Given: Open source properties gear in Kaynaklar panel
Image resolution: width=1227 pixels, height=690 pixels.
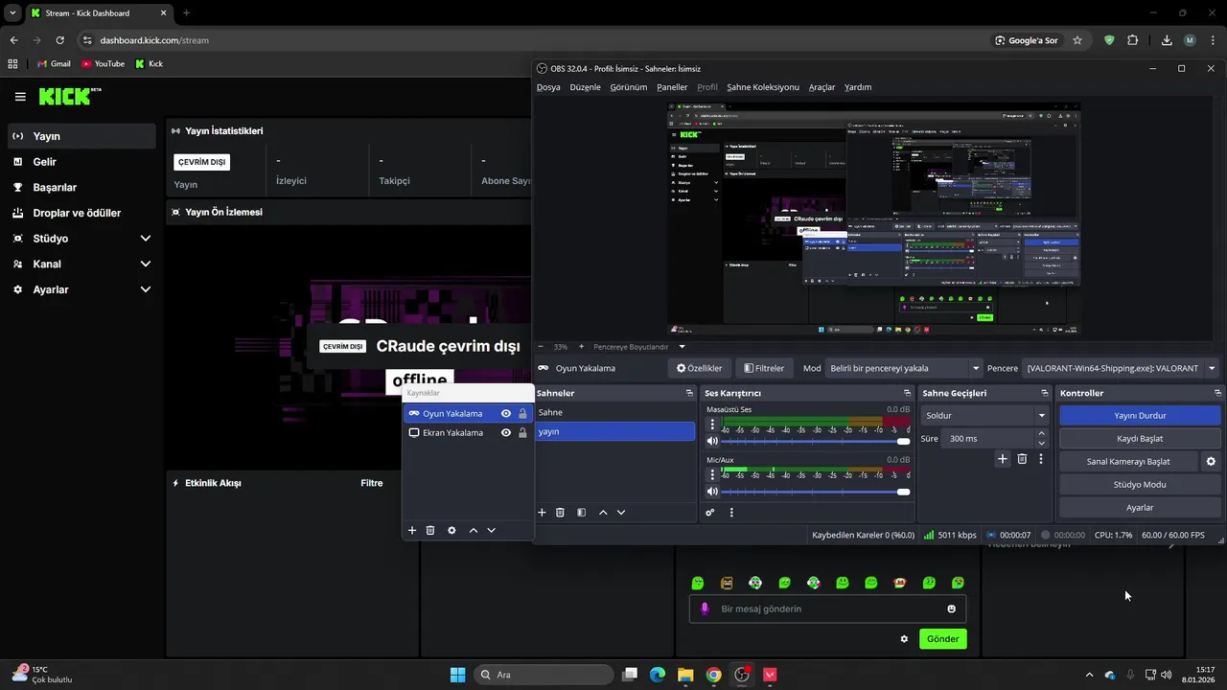Looking at the screenshot, I should coord(451,530).
